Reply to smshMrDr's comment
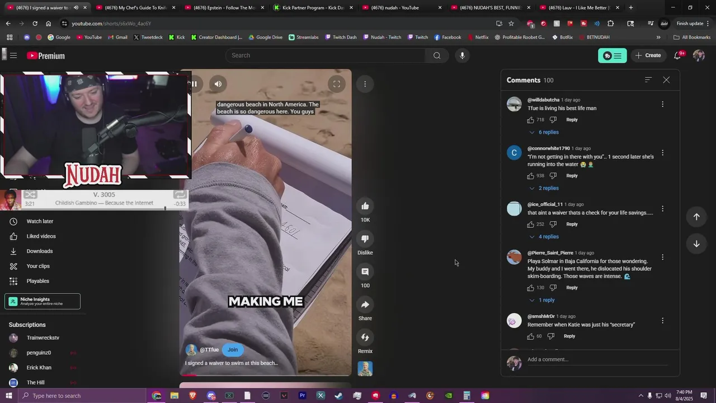The width and height of the screenshot is (716, 403). (569, 336)
